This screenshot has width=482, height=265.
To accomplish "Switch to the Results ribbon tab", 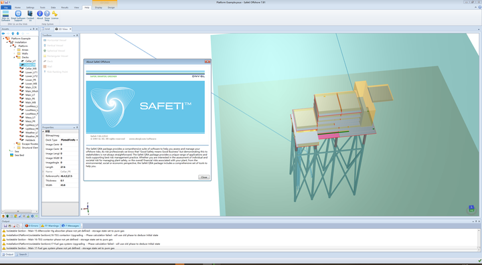I will [x=64, y=7].
